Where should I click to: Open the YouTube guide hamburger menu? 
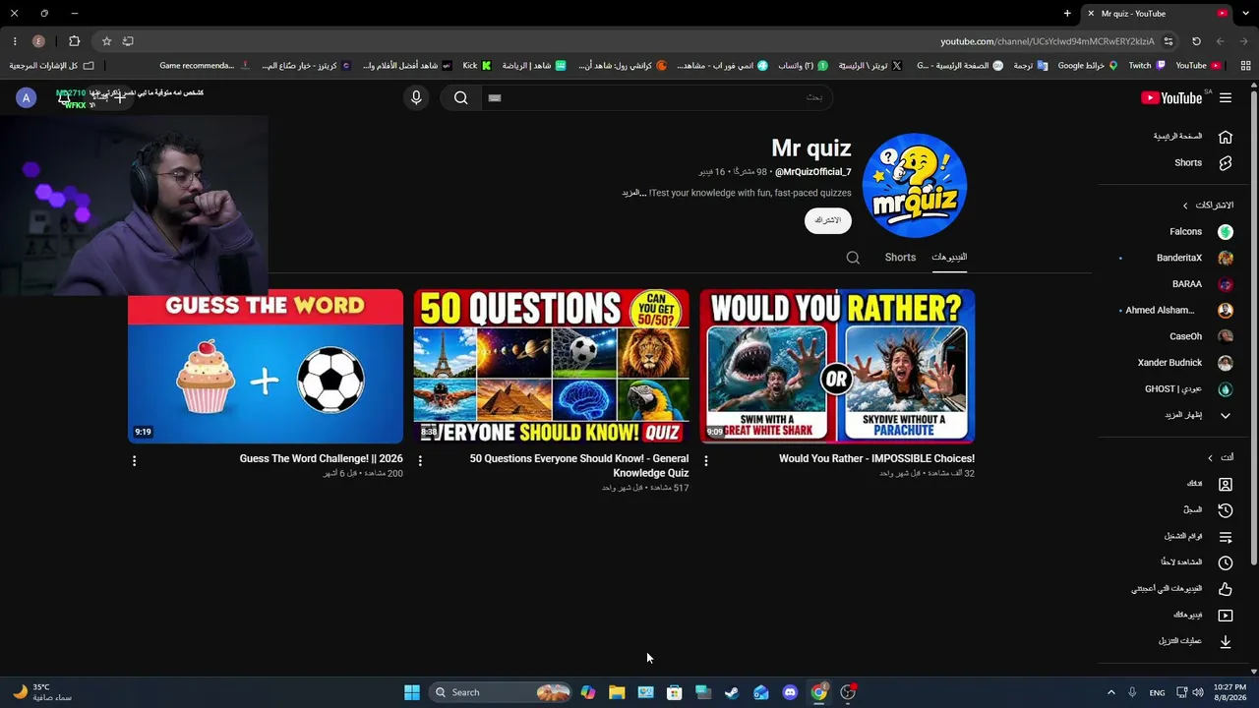click(1226, 97)
